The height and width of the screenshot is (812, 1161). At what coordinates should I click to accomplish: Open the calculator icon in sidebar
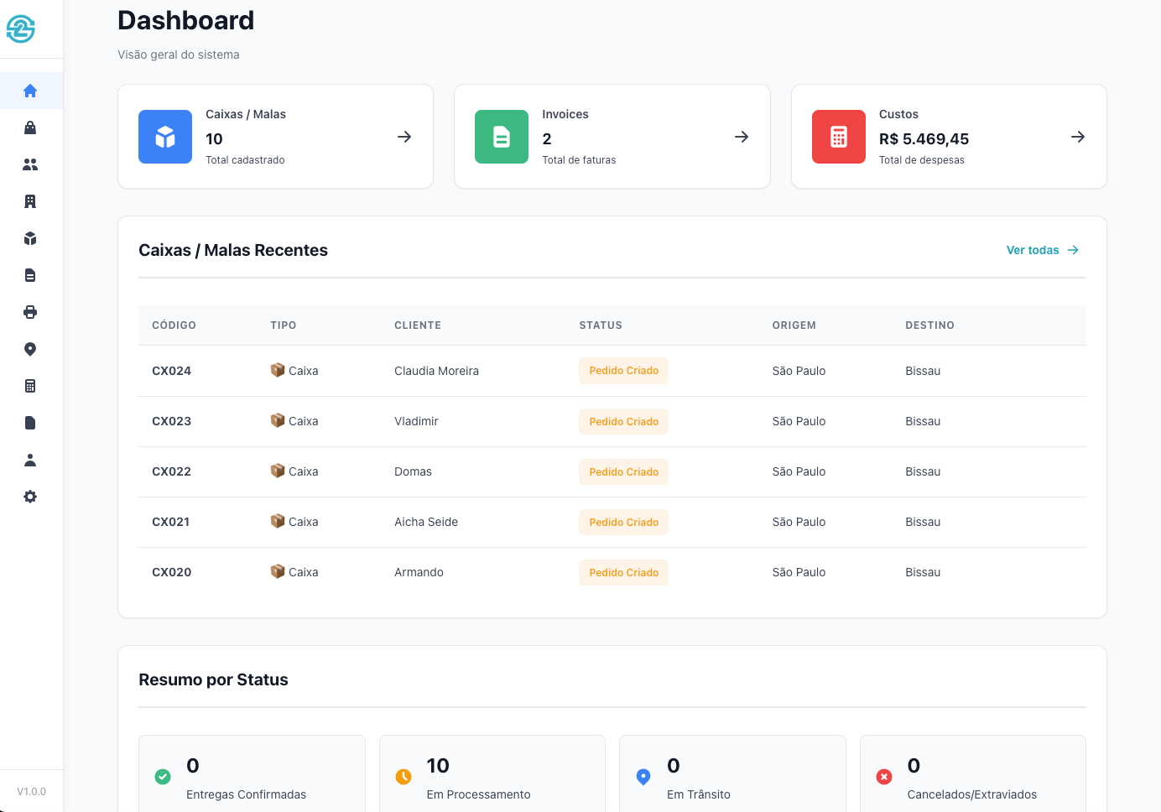(x=30, y=386)
